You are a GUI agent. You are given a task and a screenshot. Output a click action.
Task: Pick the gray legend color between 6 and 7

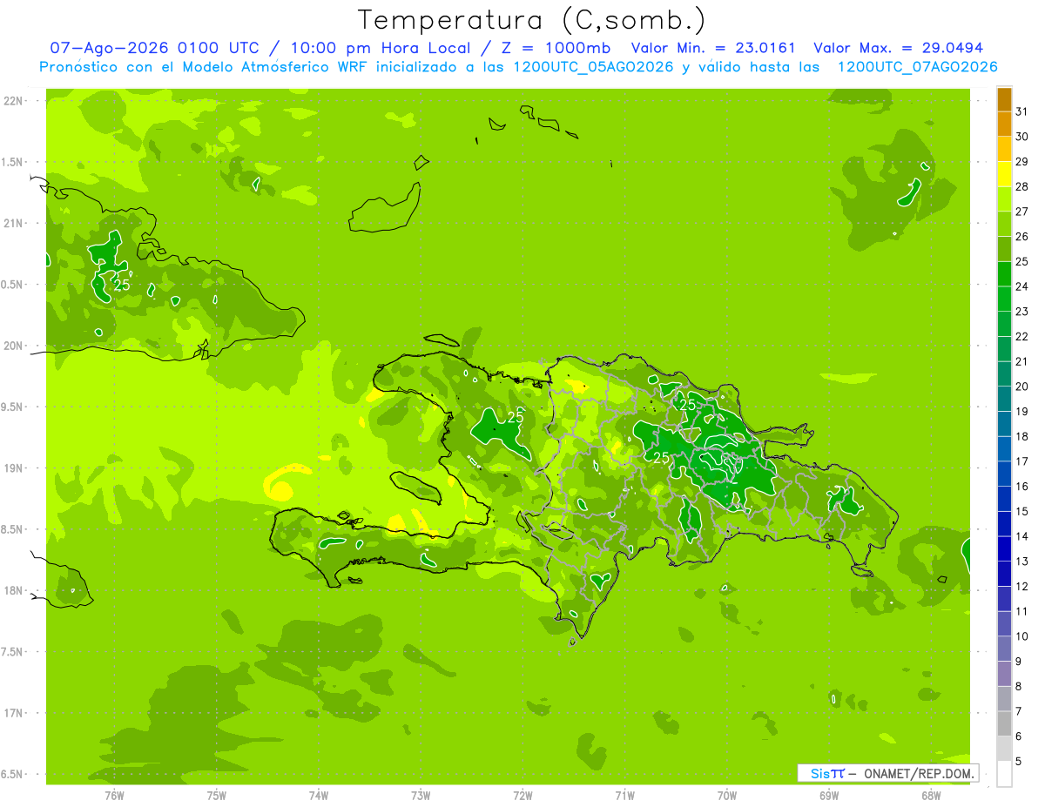(1004, 723)
